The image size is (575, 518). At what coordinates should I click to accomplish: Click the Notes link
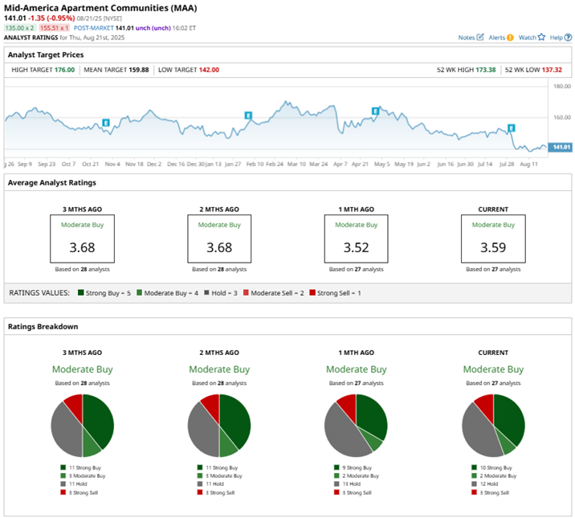click(x=467, y=38)
